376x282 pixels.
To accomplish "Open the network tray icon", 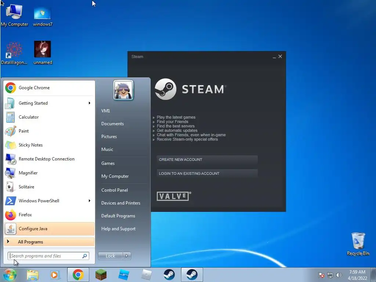I will 330,275.
